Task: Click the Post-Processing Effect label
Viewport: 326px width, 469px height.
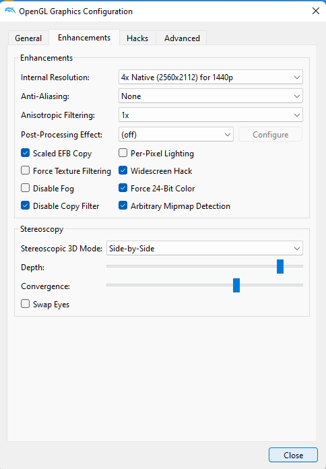Action: [61, 134]
